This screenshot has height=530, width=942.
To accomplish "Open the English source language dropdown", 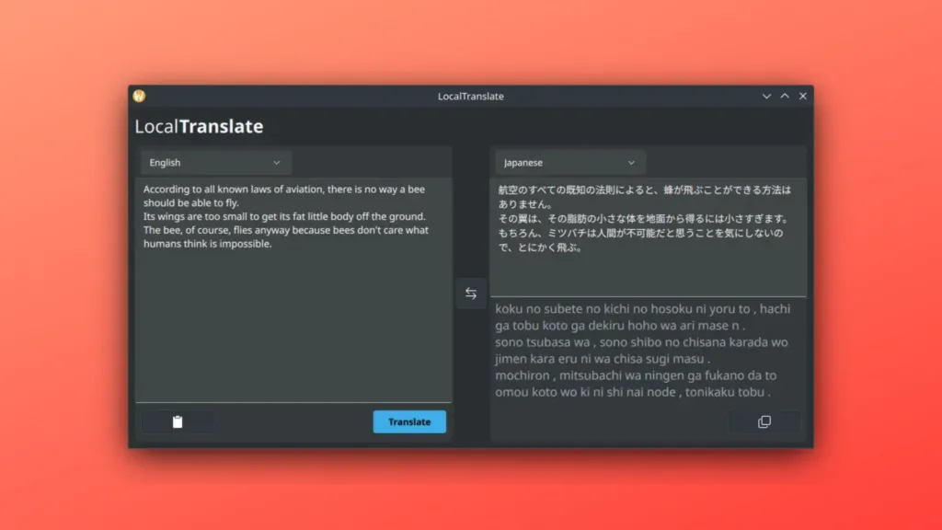I will pyautogui.click(x=216, y=163).
